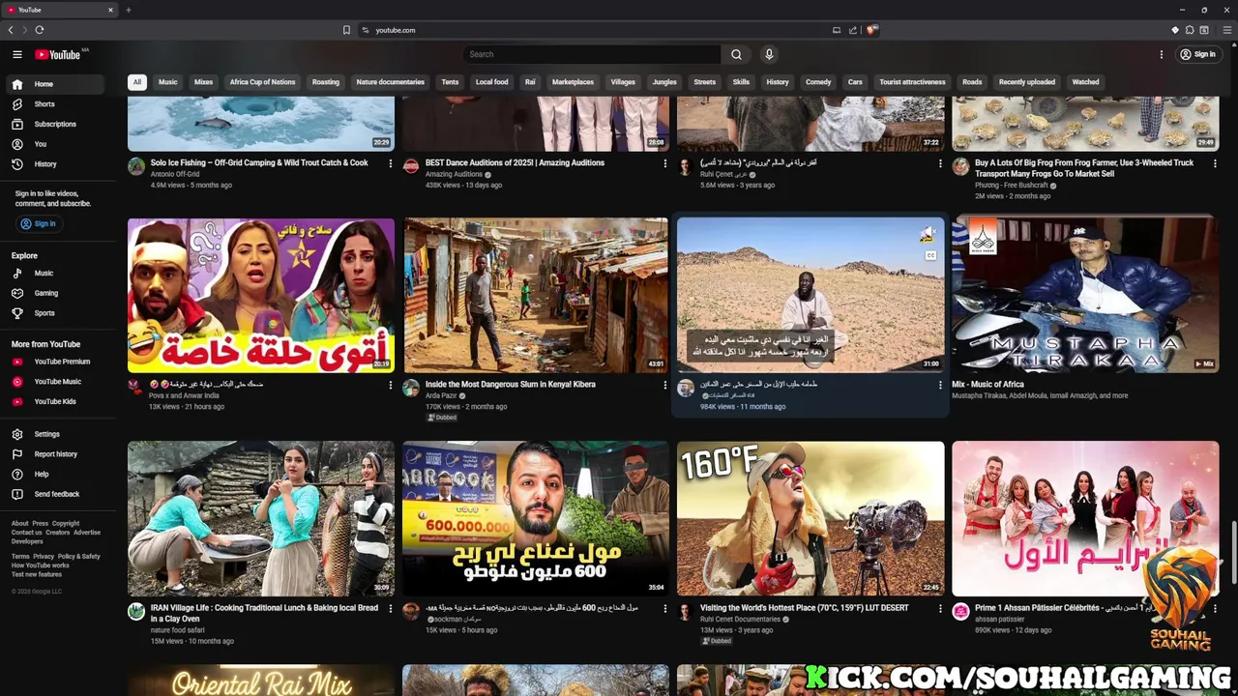This screenshot has height=696, width=1238.
Task: Open Report history in sidebar
Action: click(x=56, y=454)
